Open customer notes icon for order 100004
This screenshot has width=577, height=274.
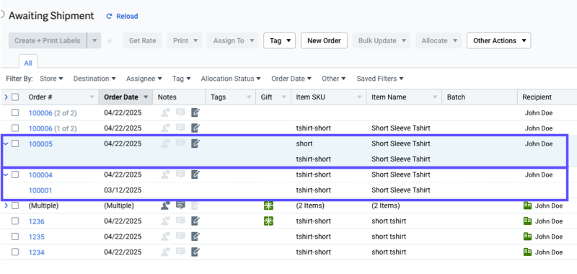[x=165, y=174]
